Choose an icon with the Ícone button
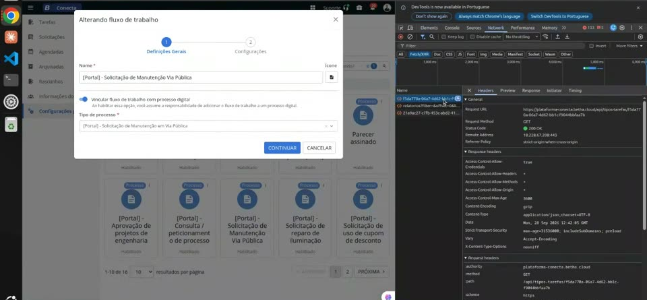 332,77
